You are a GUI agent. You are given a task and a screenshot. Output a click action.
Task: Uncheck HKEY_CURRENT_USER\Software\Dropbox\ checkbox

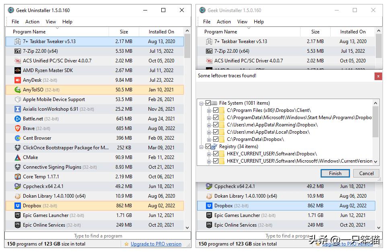point(216,154)
